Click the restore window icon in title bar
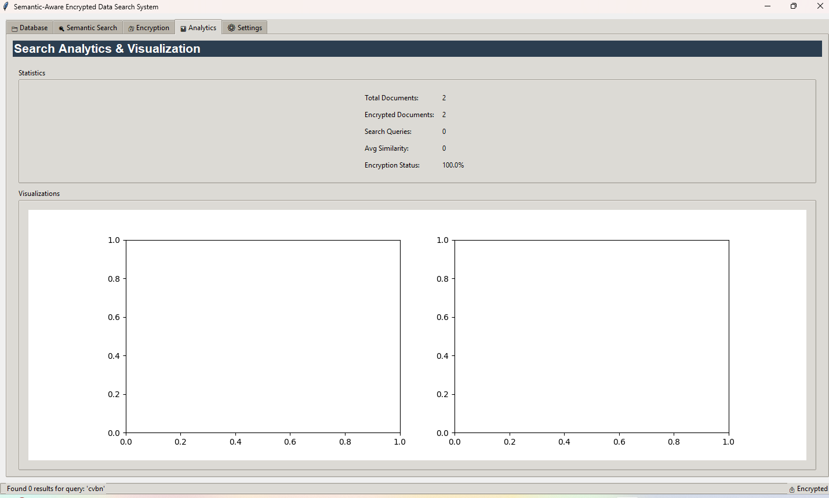Viewport: 829px width, 498px height. click(x=794, y=6)
